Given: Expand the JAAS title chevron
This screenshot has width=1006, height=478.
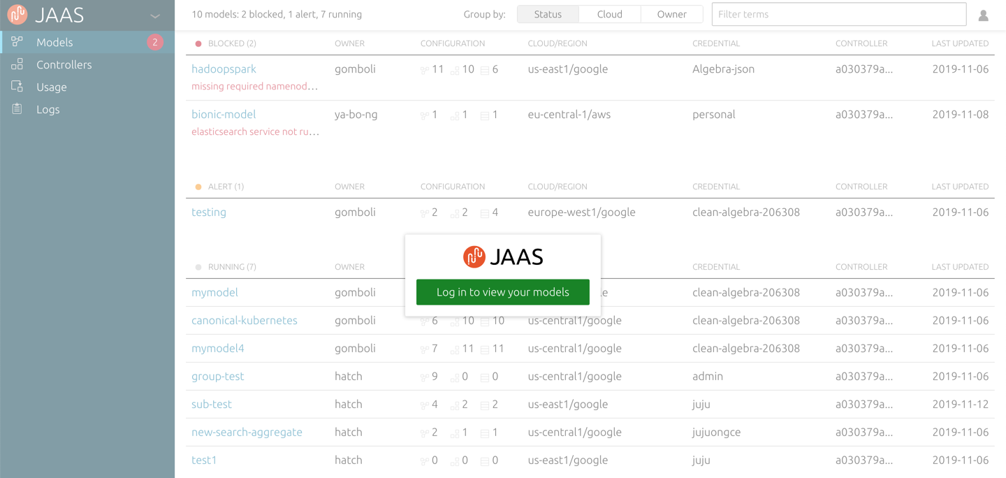Looking at the screenshot, I should [x=155, y=14].
